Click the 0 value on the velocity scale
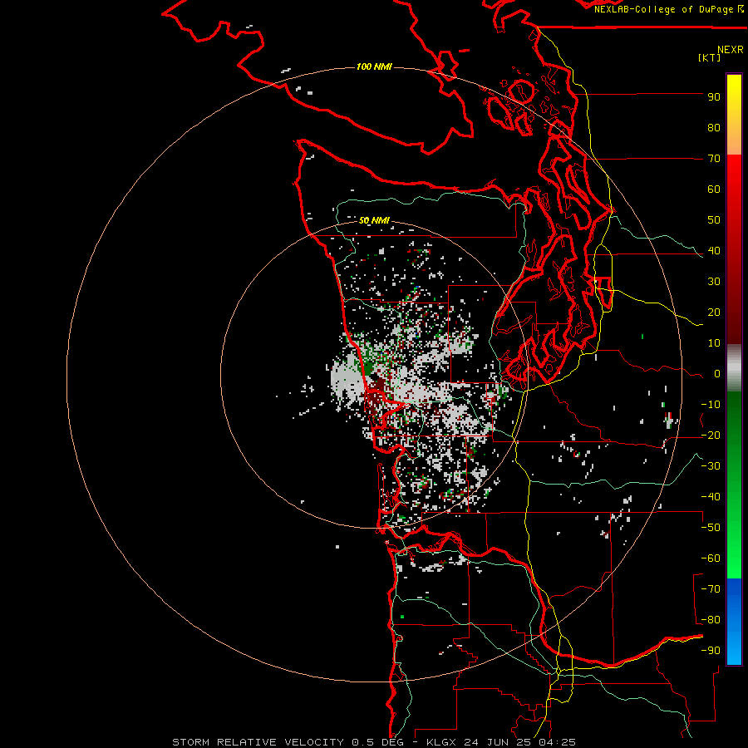This screenshot has width=748, height=748. (717, 374)
